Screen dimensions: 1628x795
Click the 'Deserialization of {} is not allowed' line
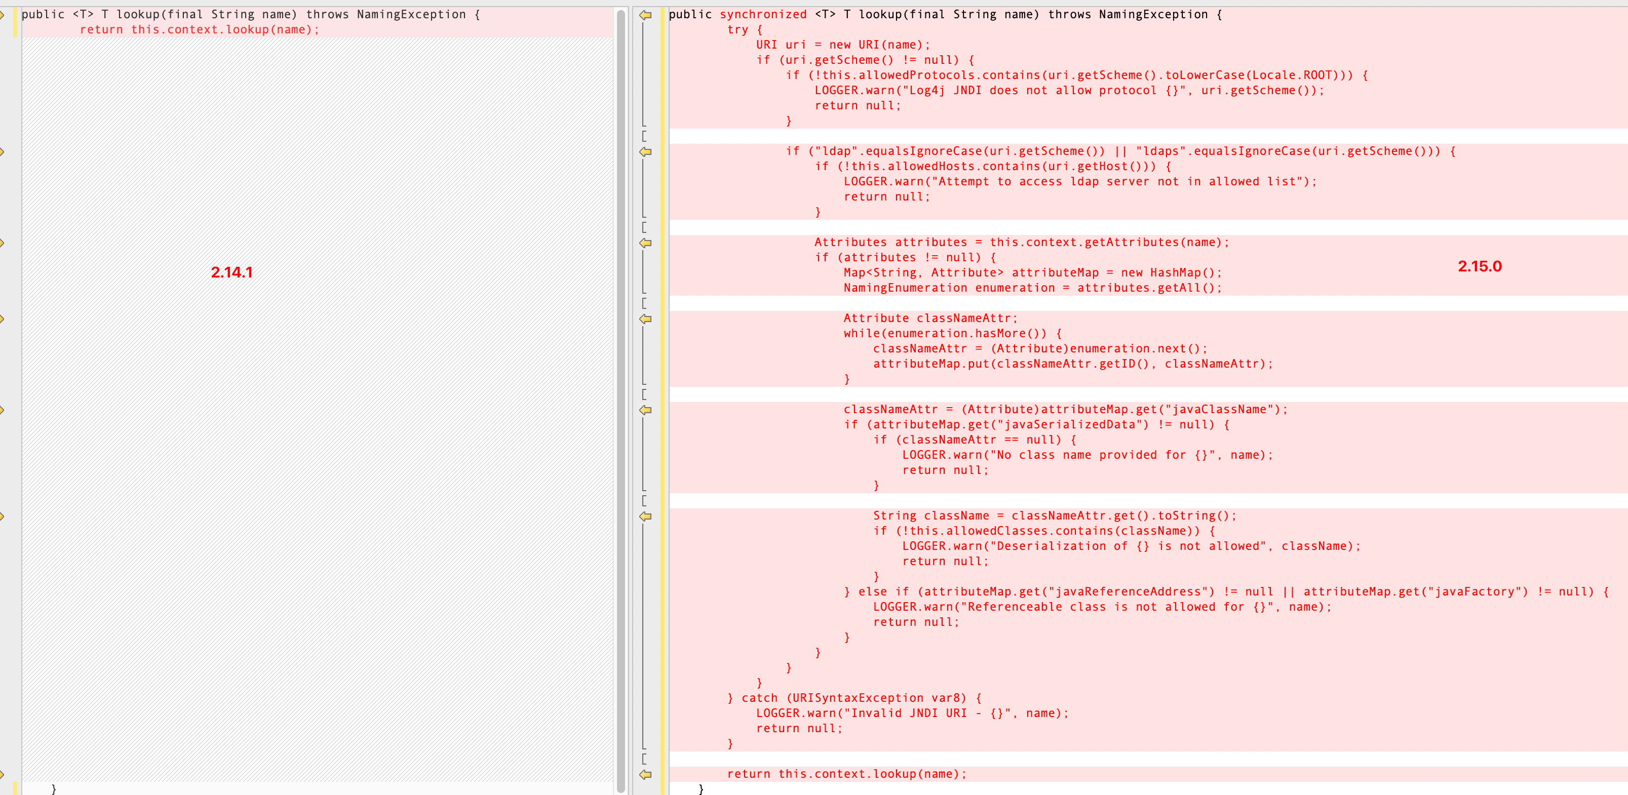1131,546
